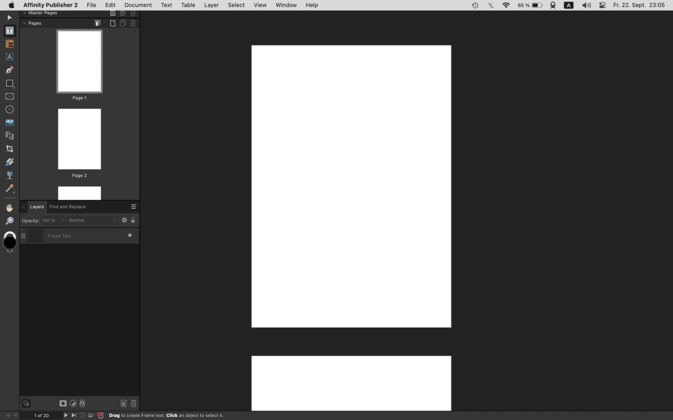Select the Zoom tool
This screenshot has height=420, width=673.
[x=9, y=220]
